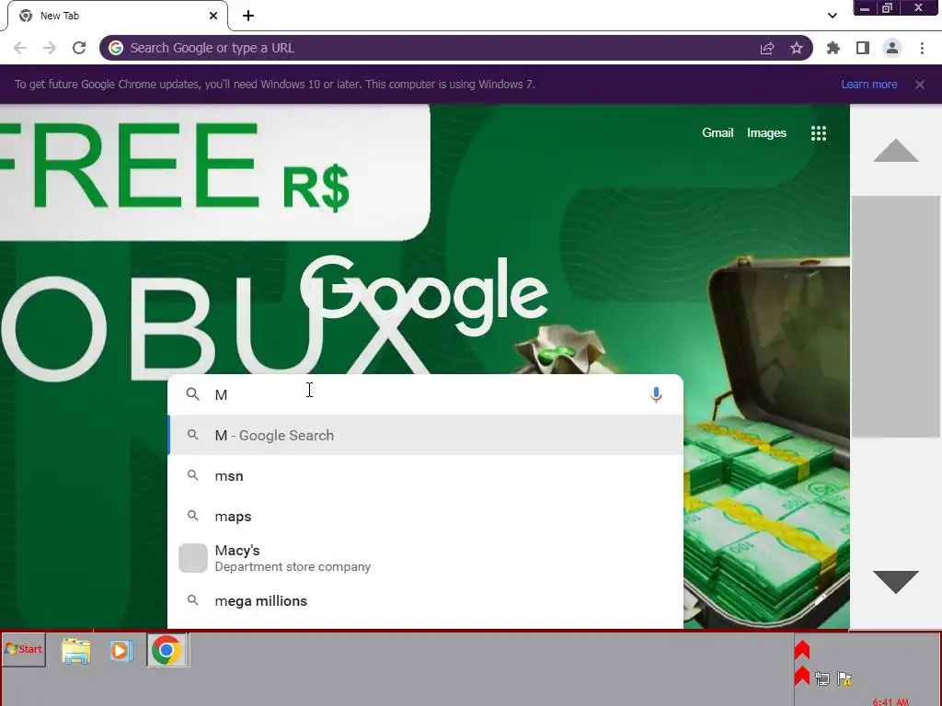Pick the 'mega millions' suggestion
Viewport: 942px width, 706px height.
(x=425, y=600)
